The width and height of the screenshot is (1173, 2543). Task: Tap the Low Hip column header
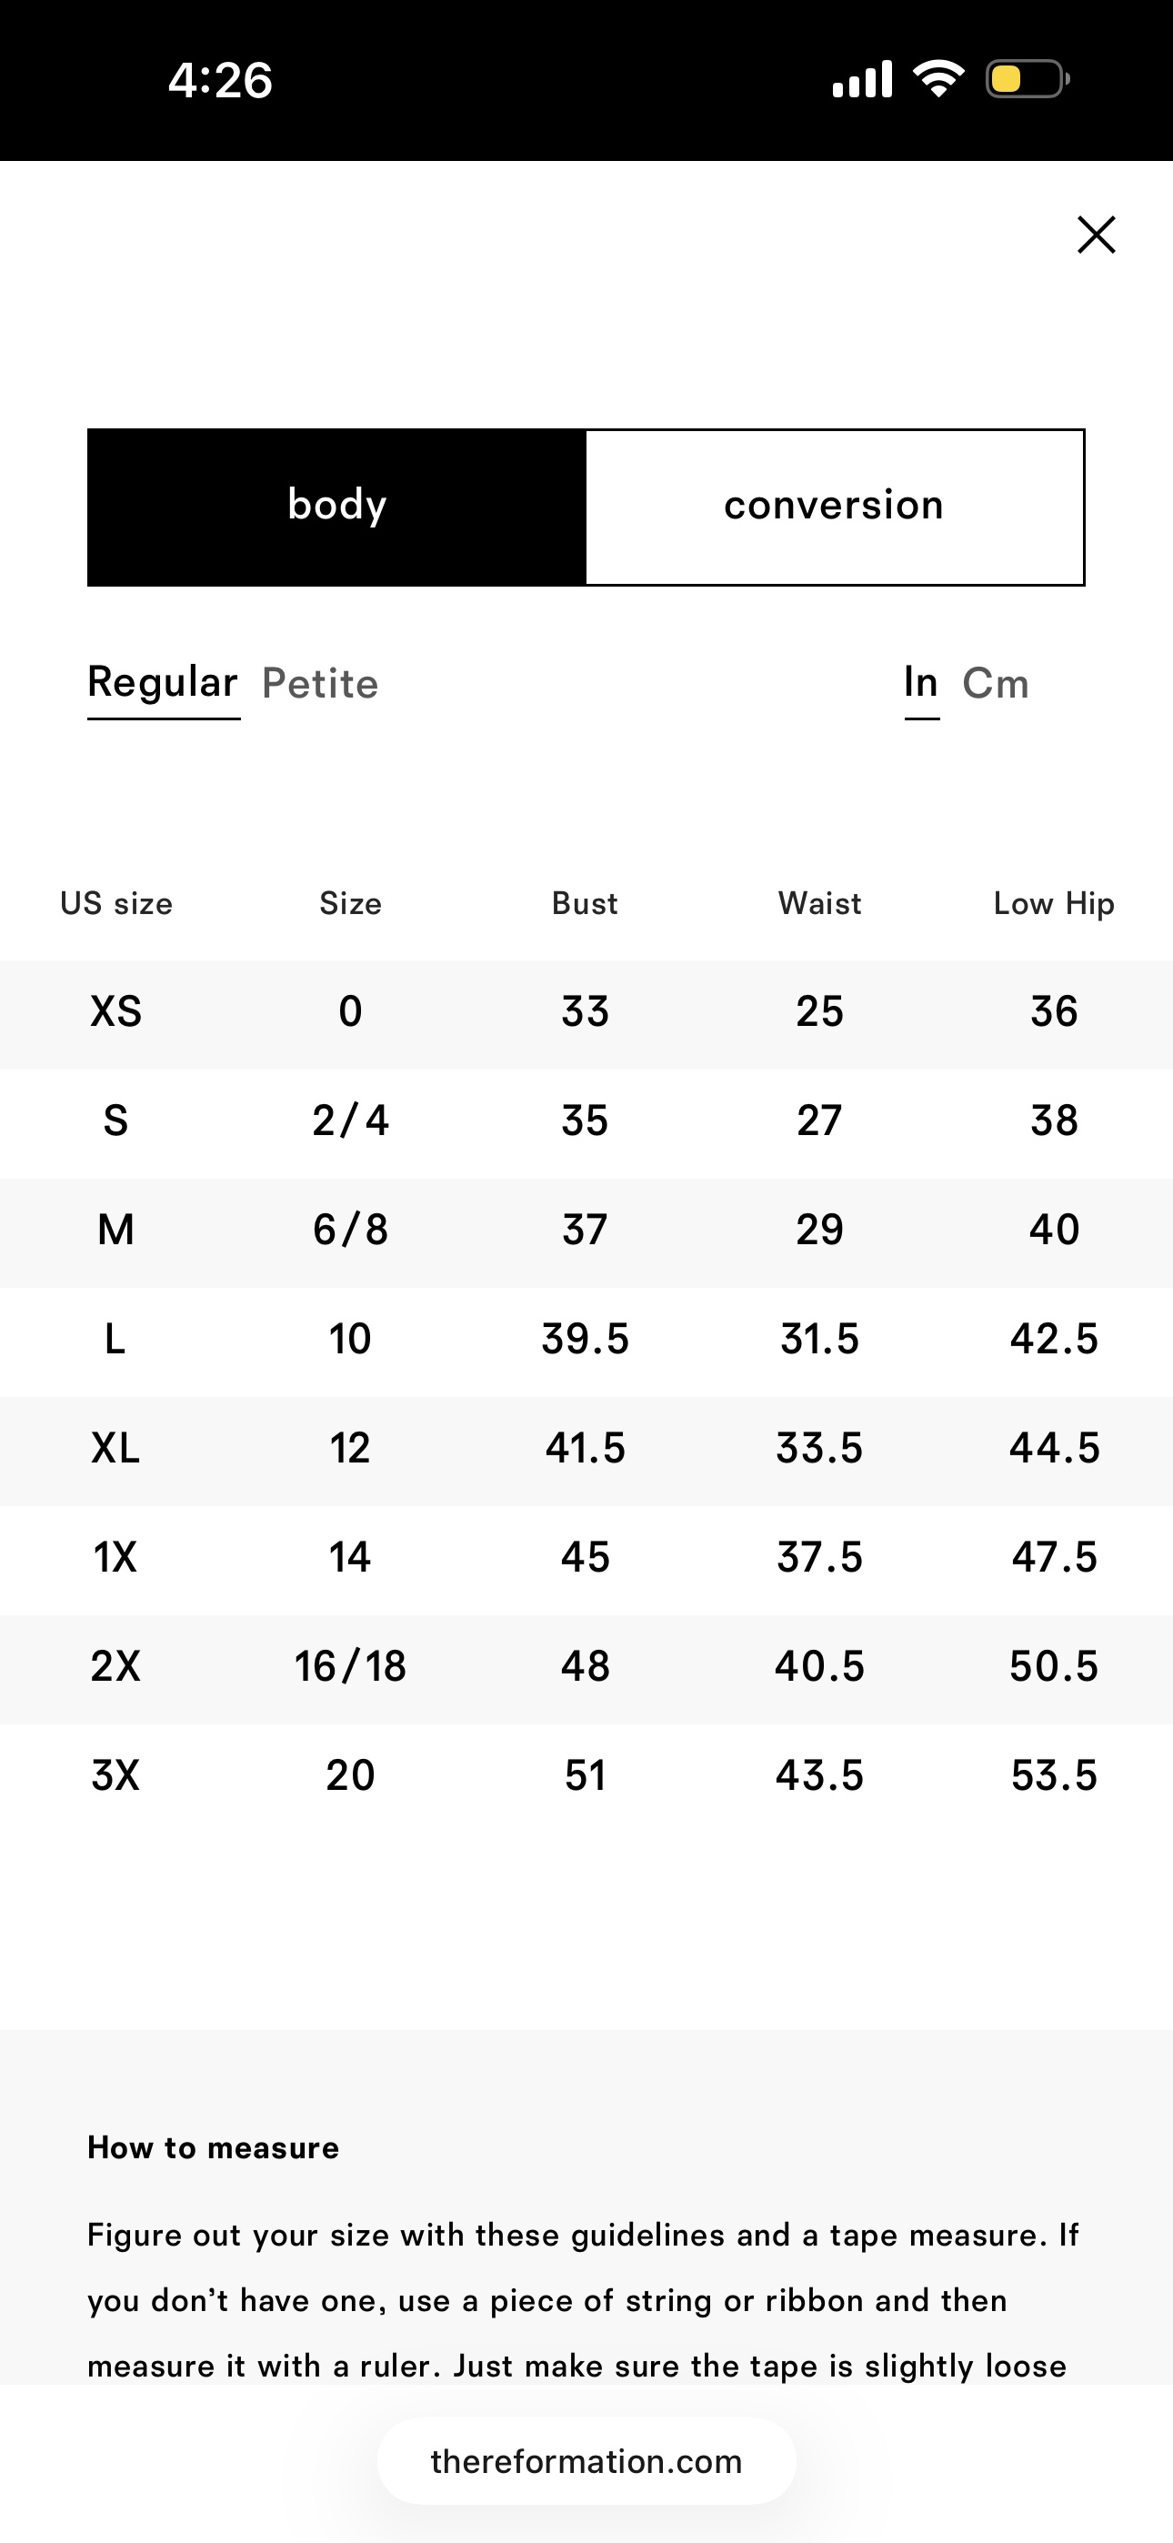coord(1054,903)
